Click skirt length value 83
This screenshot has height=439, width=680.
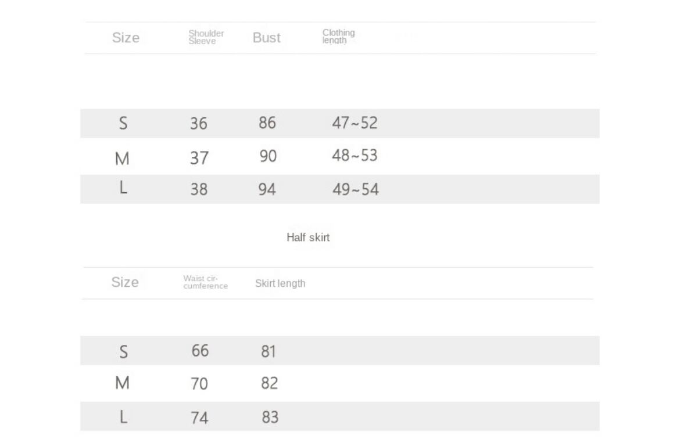pos(270,418)
